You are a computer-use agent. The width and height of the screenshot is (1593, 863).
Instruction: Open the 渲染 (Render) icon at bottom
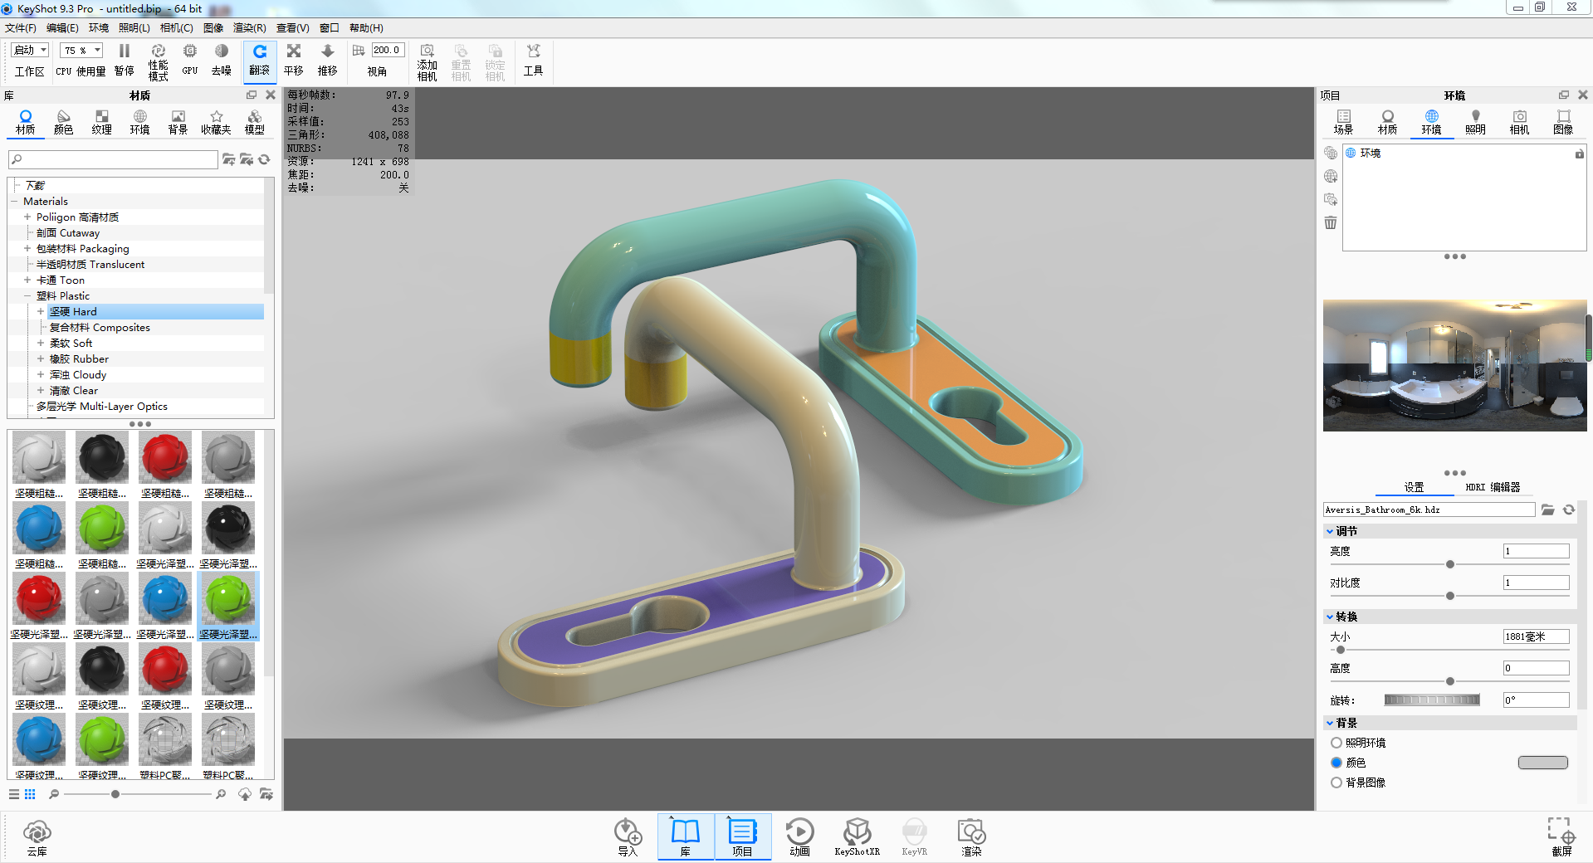tap(970, 836)
